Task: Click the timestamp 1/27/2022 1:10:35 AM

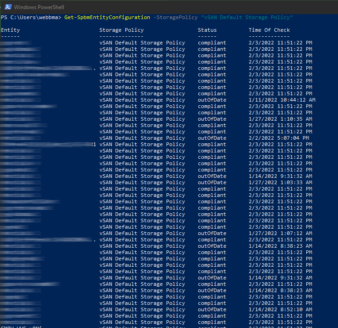Action: 280,119
